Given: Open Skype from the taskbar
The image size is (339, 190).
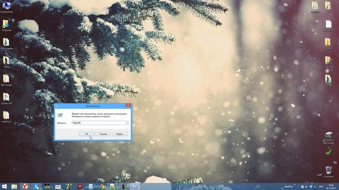Looking at the screenshot, I should (x=37, y=186).
